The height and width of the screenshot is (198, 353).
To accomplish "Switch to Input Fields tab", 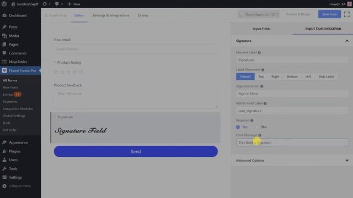I will (x=261, y=29).
